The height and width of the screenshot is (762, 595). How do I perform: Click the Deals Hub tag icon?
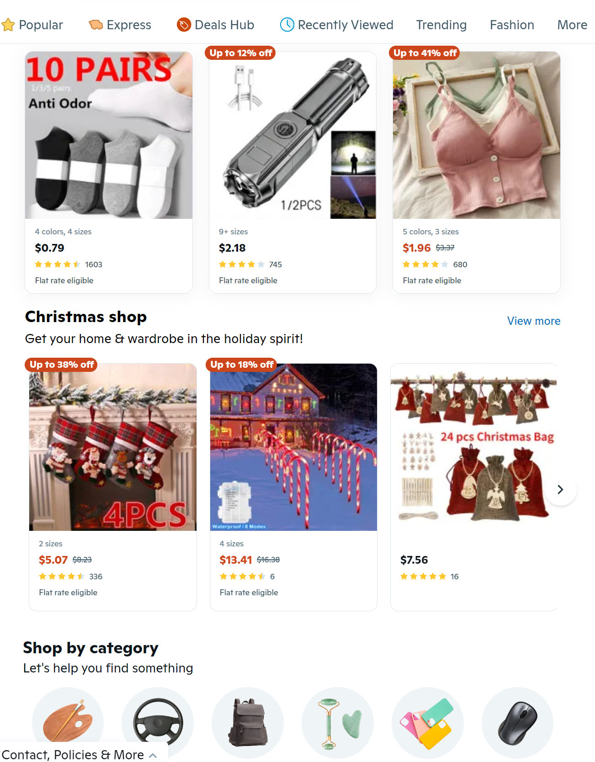(184, 25)
